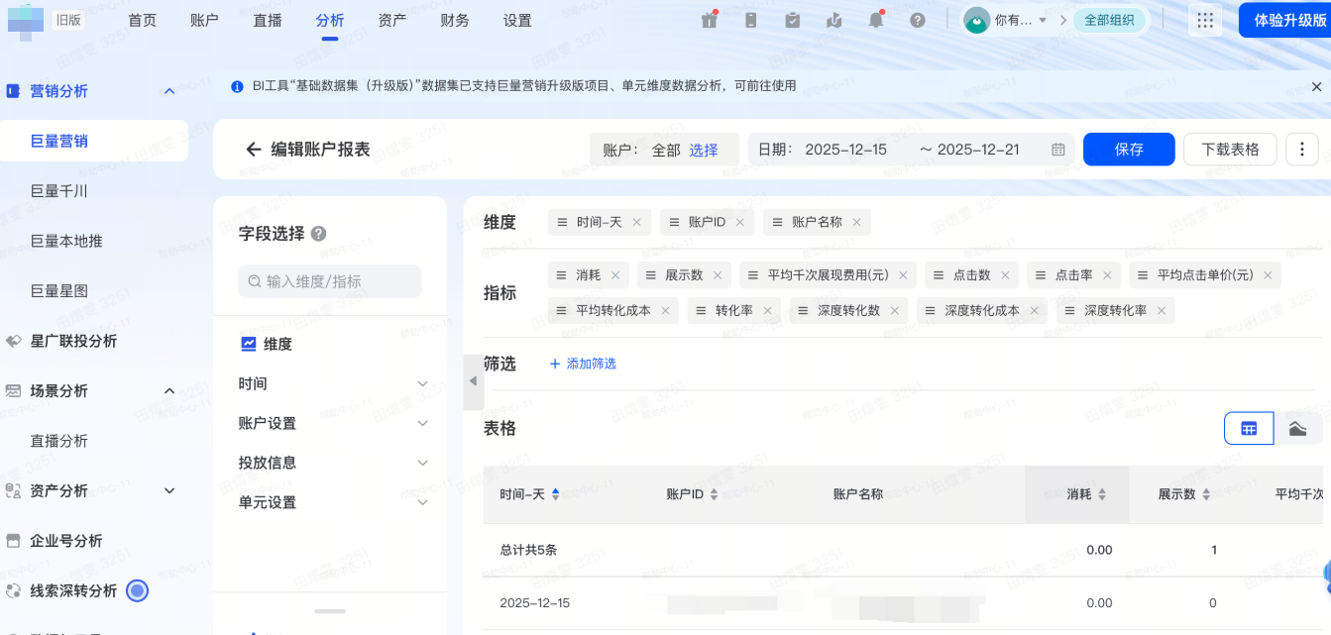Go back using the arrow beside 编辑账户报表
The height and width of the screenshot is (635, 1331).
[254, 150]
